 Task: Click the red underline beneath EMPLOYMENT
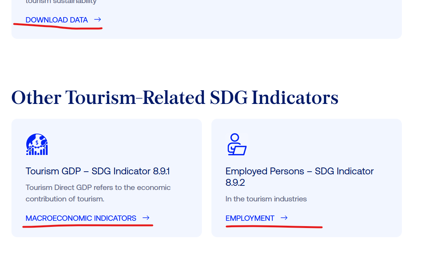(x=274, y=227)
